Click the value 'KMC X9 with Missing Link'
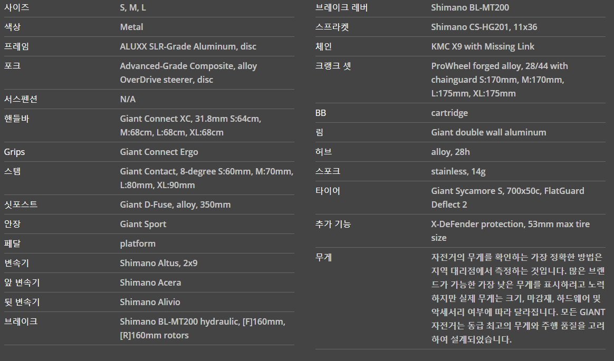 (483, 46)
